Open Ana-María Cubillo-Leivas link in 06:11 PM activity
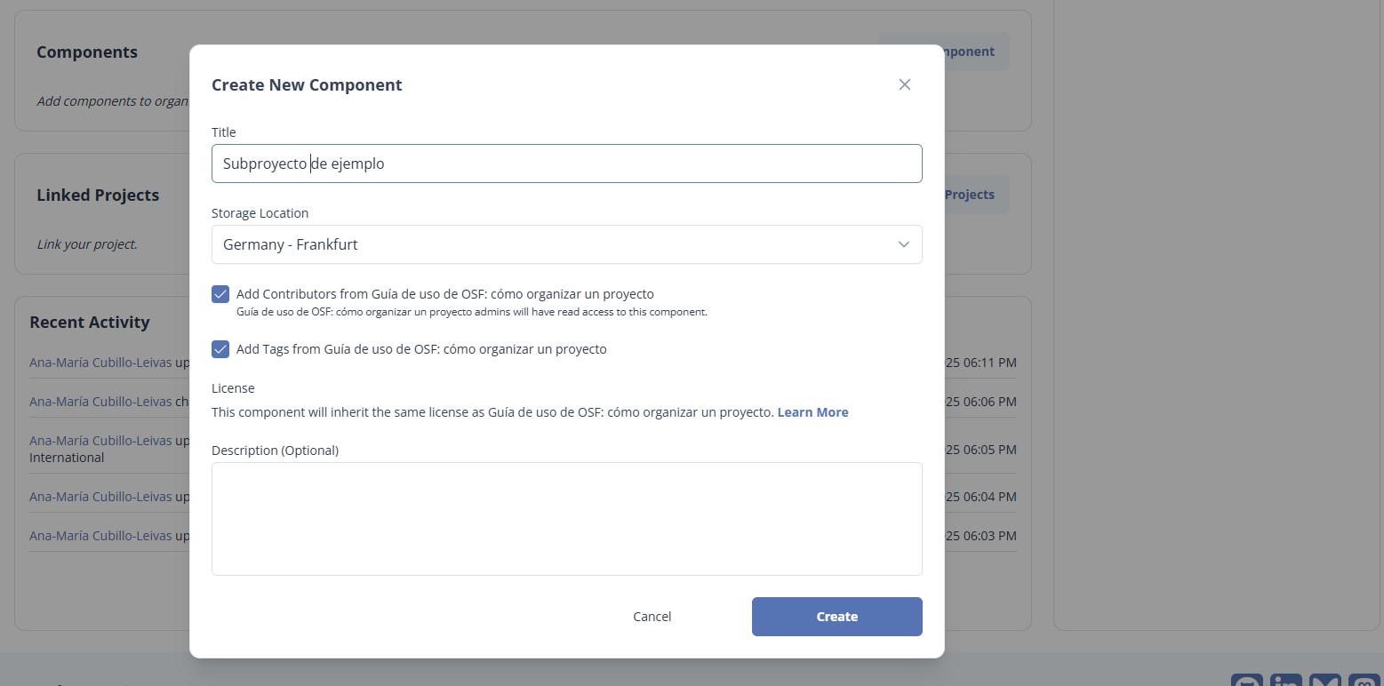The width and height of the screenshot is (1384, 686). click(100, 363)
